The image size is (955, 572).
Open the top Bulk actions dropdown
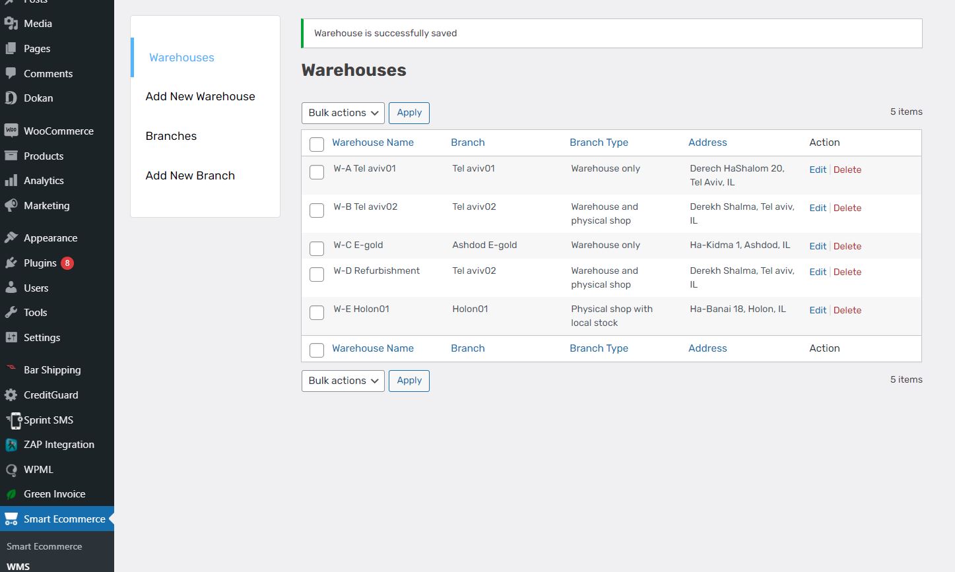[x=343, y=113]
